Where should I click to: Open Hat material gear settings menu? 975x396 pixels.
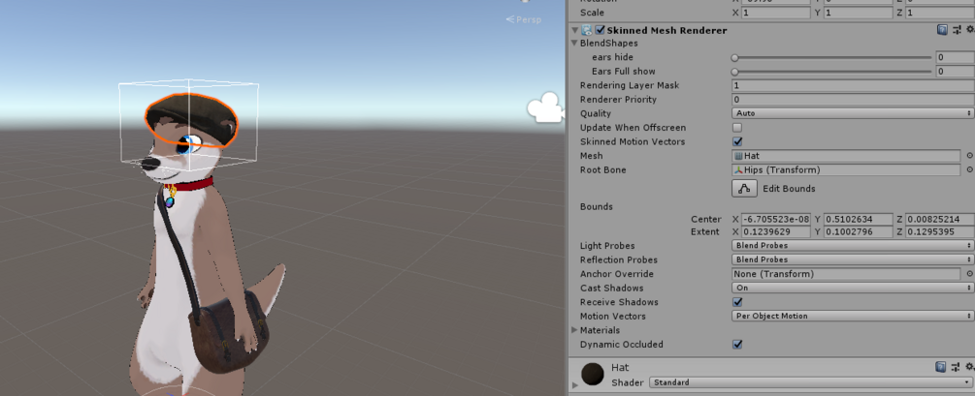tap(969, 368)
